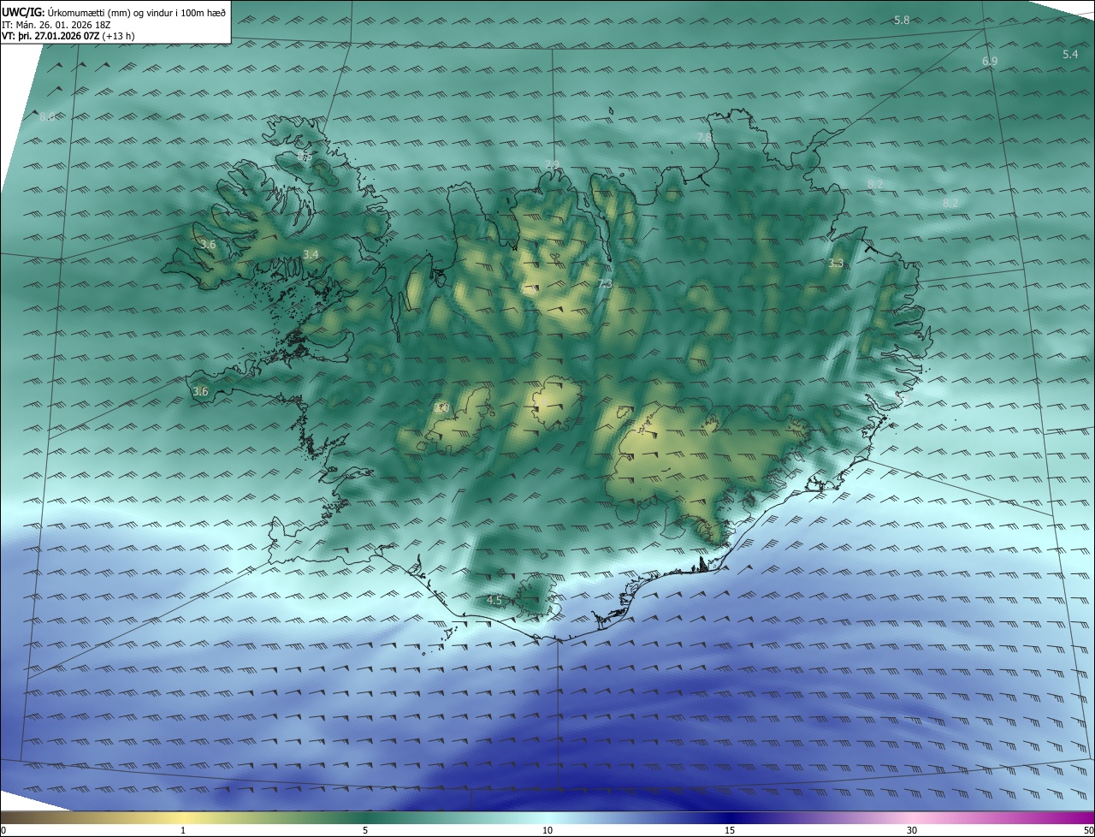Click the colorbar tick label 1
The width and height of the screenshot is (1095, 837).
[183, 830]
